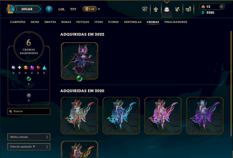Open the Clash trophy icon in top bar

click(145, 9)
